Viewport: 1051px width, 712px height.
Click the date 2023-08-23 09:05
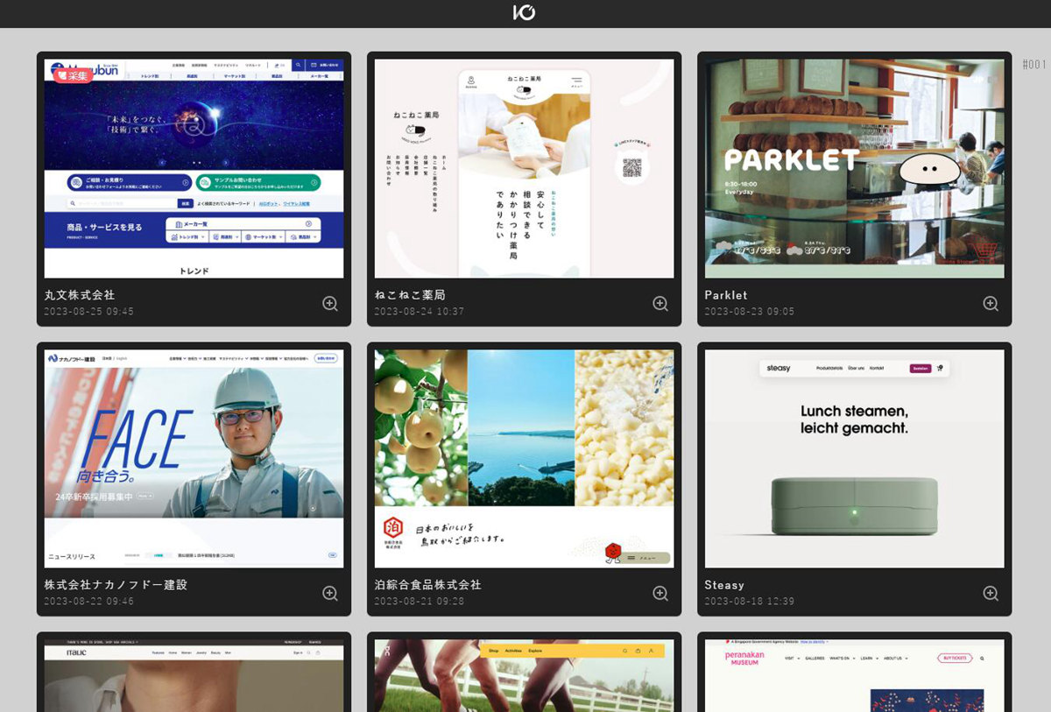pos(749,312)
